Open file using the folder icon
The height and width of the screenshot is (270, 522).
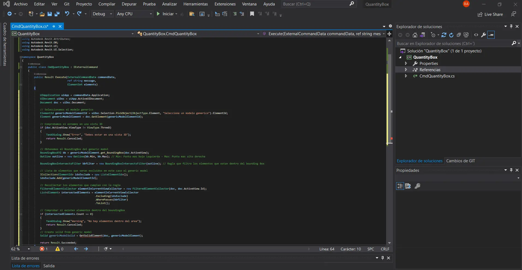(42, 14)
